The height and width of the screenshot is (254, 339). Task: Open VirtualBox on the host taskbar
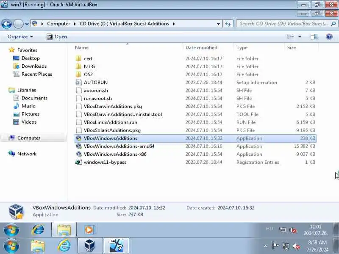pos(90,246)
